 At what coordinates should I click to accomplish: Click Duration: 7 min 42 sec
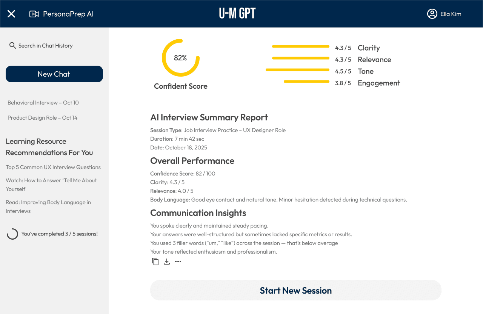[x=177, y=139]
